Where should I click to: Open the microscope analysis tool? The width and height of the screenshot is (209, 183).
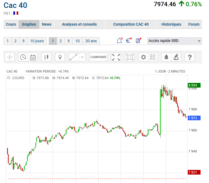pos(176,57)
